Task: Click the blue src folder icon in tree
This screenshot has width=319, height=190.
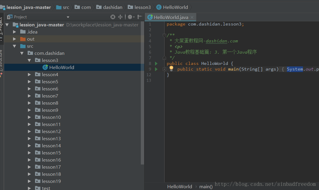Action: (x=23, y=46)
